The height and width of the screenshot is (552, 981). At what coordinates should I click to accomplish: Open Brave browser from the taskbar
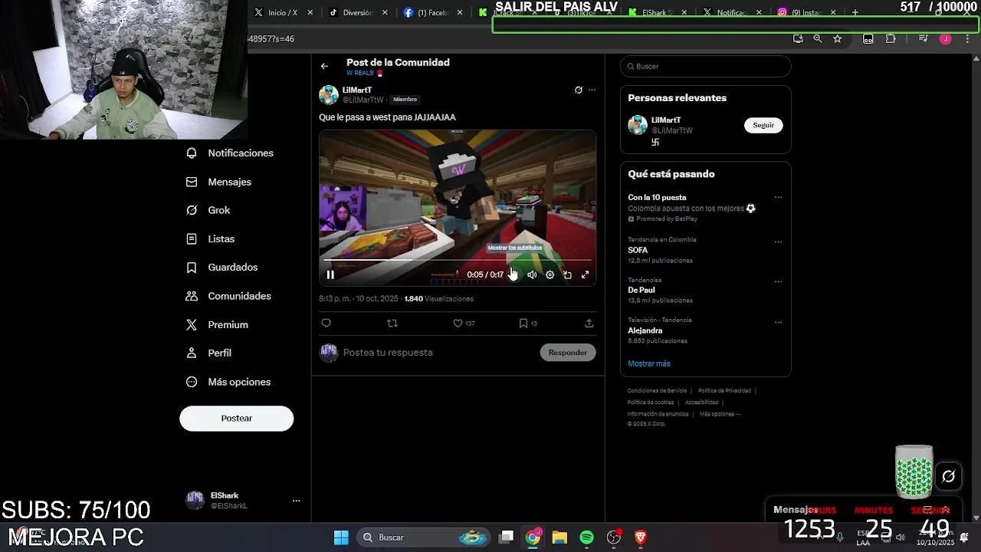click(641, 537)
